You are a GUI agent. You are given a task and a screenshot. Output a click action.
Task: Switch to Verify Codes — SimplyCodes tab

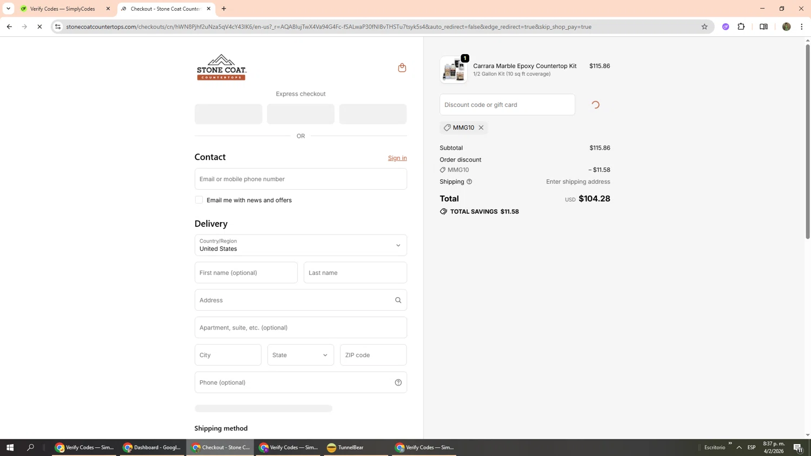point(64,9)
